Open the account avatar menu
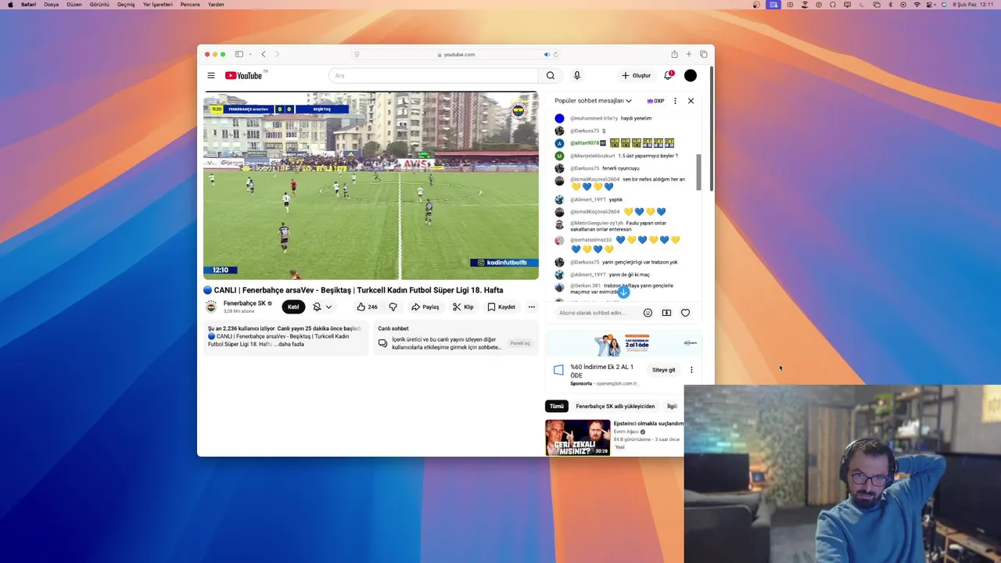Image resolution: width=1001 pixels, height=563 pixels. click(x=691, y=76)
